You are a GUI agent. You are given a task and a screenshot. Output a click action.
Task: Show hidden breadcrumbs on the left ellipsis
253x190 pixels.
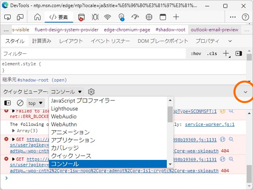point(6,30)
